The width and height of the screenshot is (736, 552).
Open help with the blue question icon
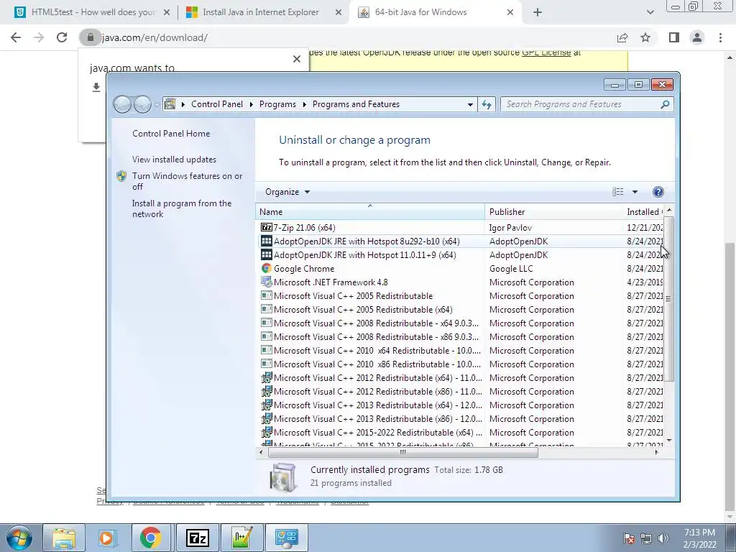coord(658,191)
